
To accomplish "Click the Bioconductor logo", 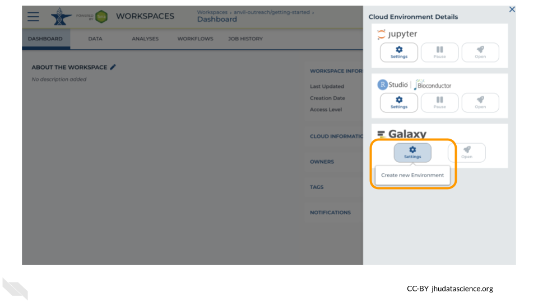I will click(x=433, y=84).
